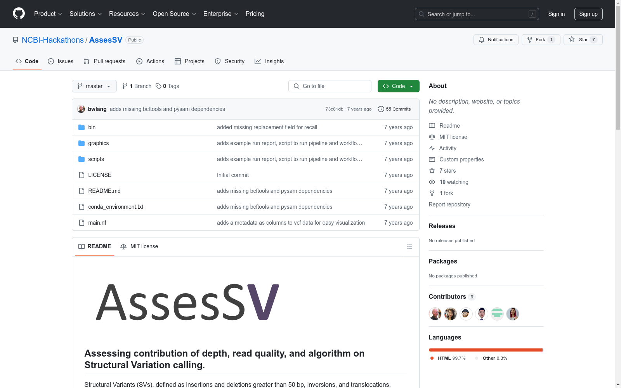Image resolution: width=621 pixels, height=388 pixels.
Task: Click the Readme link in About
Action: coord(444,126)
